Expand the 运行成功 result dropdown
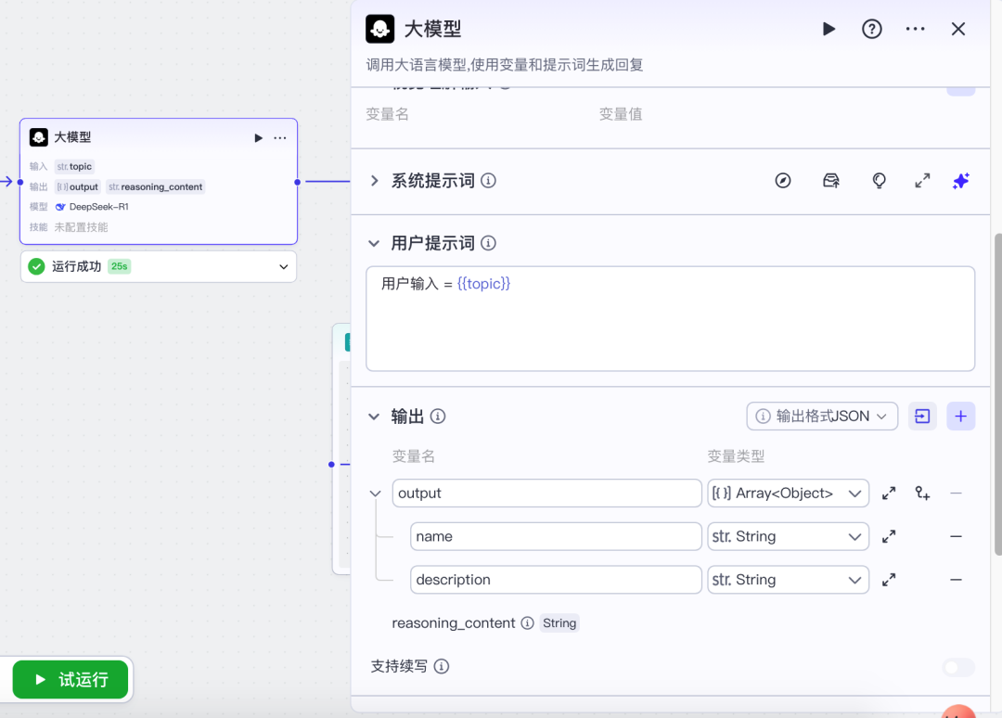 tap(284, 266)
